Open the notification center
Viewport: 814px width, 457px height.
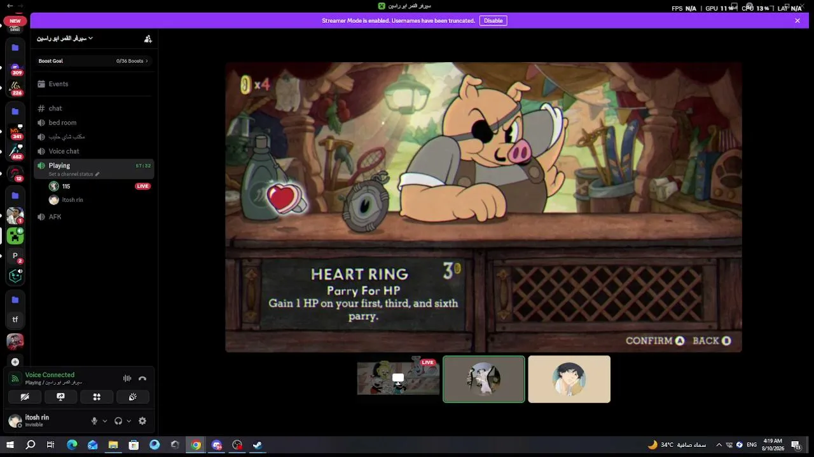(796, 445)
